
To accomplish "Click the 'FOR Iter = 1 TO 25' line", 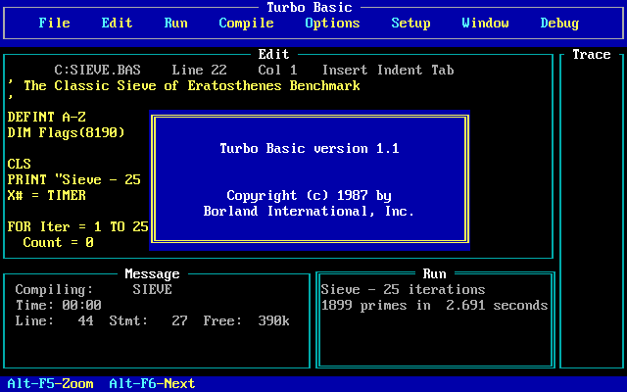I will tap(78, 226).
